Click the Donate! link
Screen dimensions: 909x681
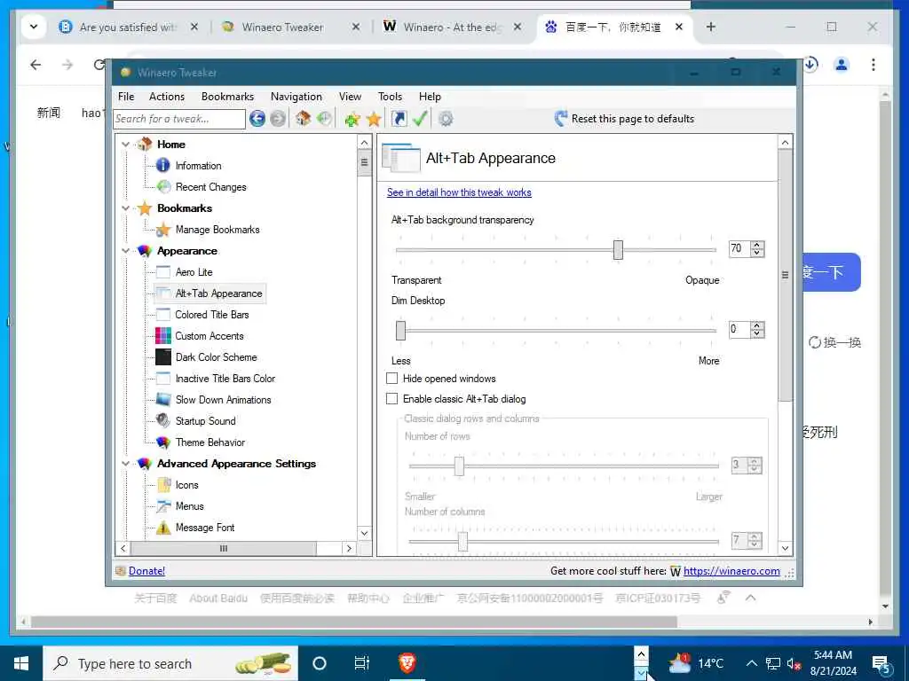146,571
